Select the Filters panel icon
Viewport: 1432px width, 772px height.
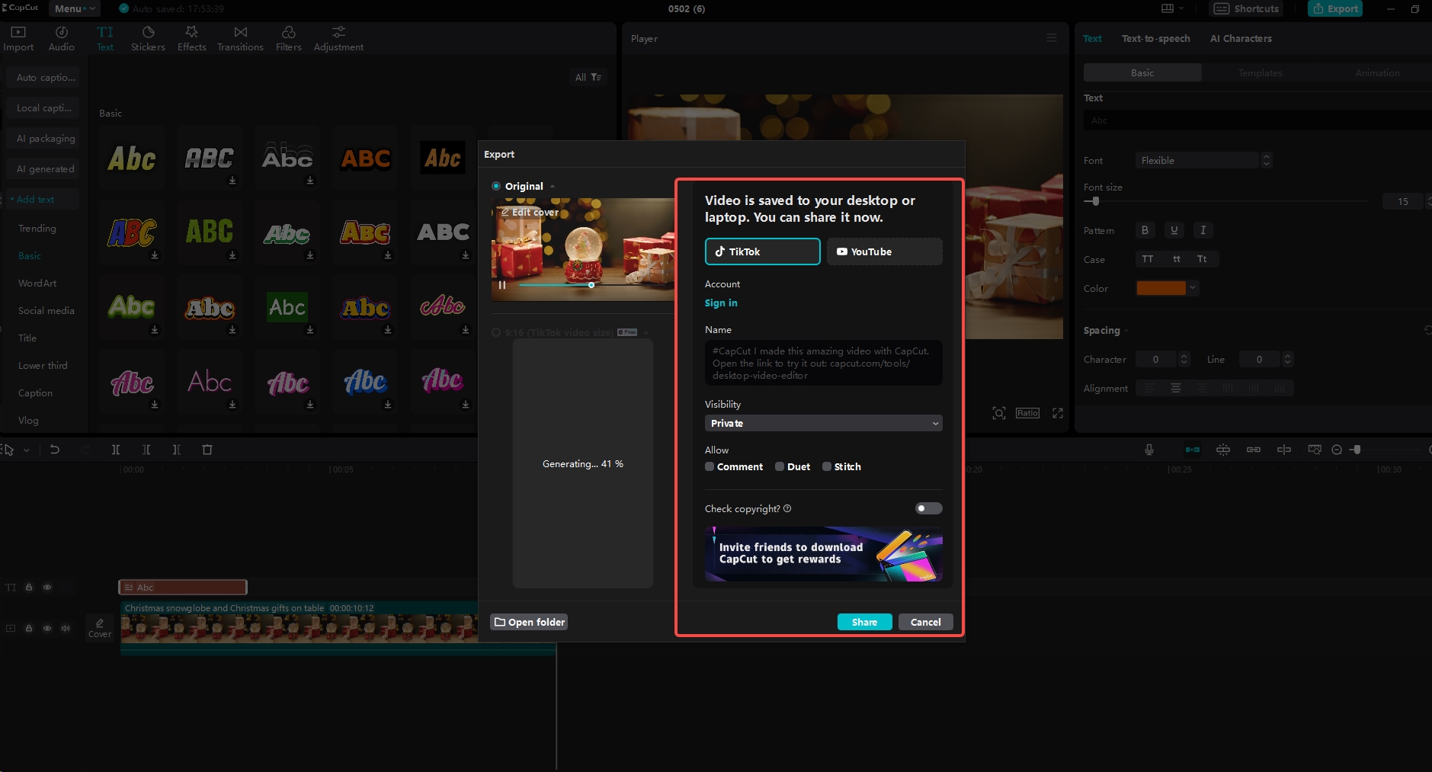(x=287, y=37)
